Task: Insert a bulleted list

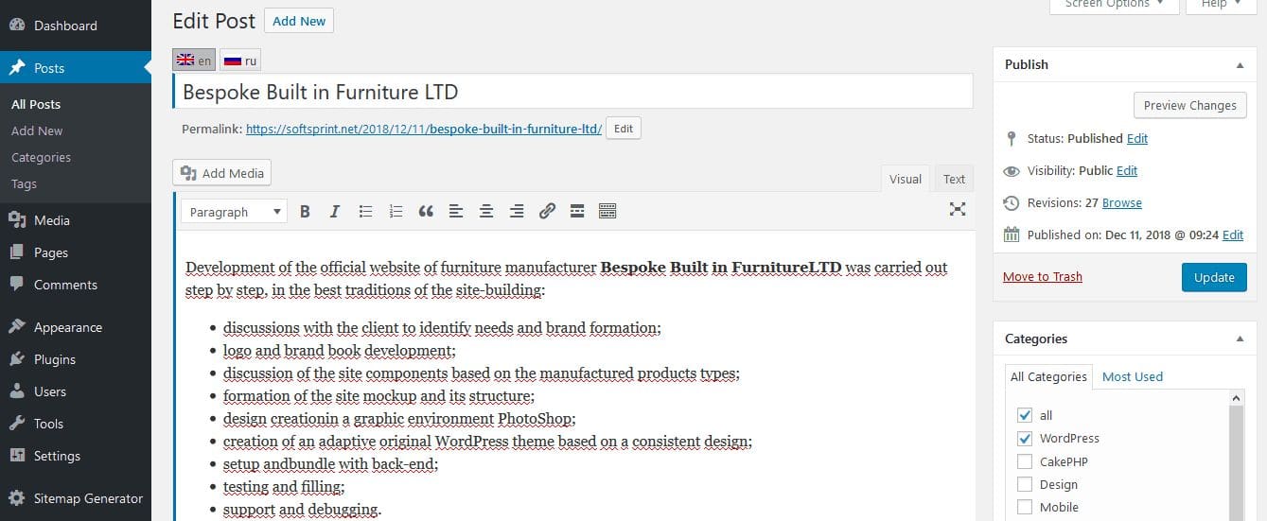Action: click(365, 212)
